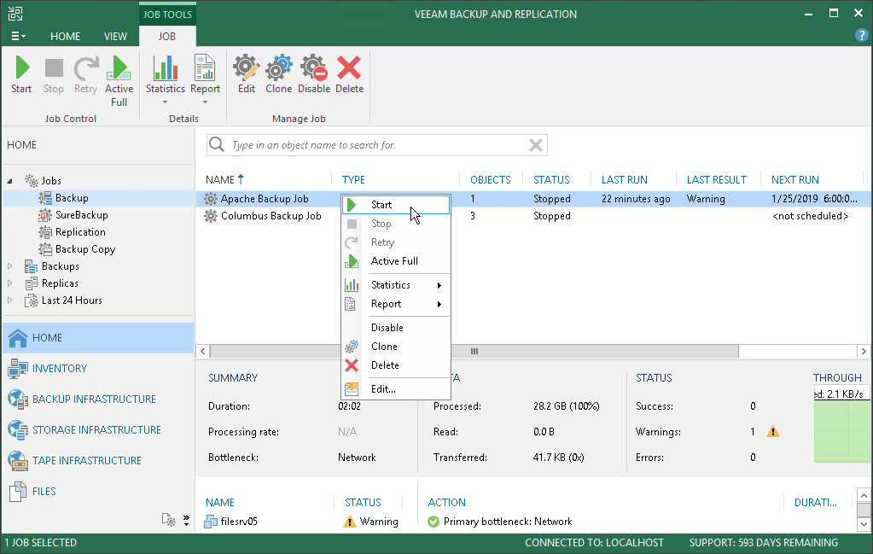
Task: Collapse the Jobs tree node
Action: 9,181
